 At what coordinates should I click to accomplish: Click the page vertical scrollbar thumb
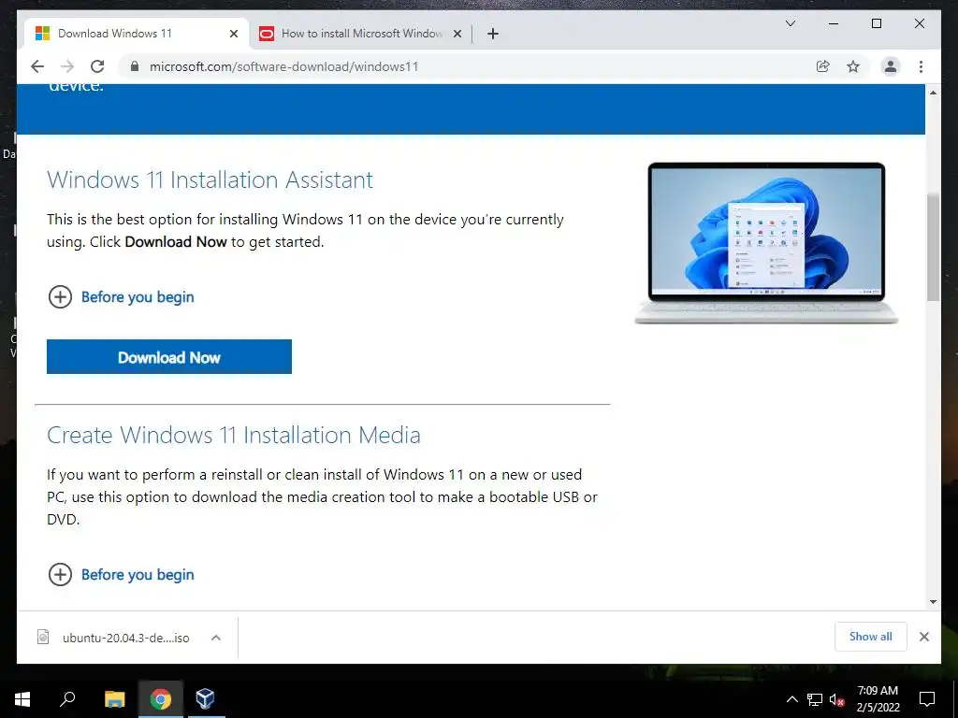click(x=933, y=247)
